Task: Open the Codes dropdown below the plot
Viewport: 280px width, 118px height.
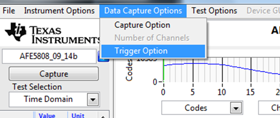Action: coord(236,108)
